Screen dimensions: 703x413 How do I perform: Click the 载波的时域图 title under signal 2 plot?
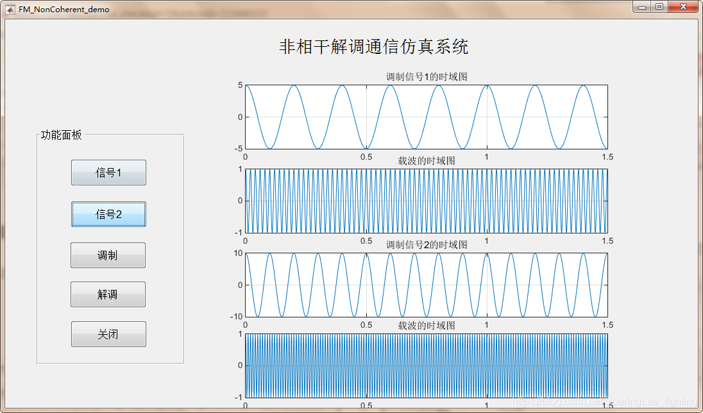tap(427, 326)
